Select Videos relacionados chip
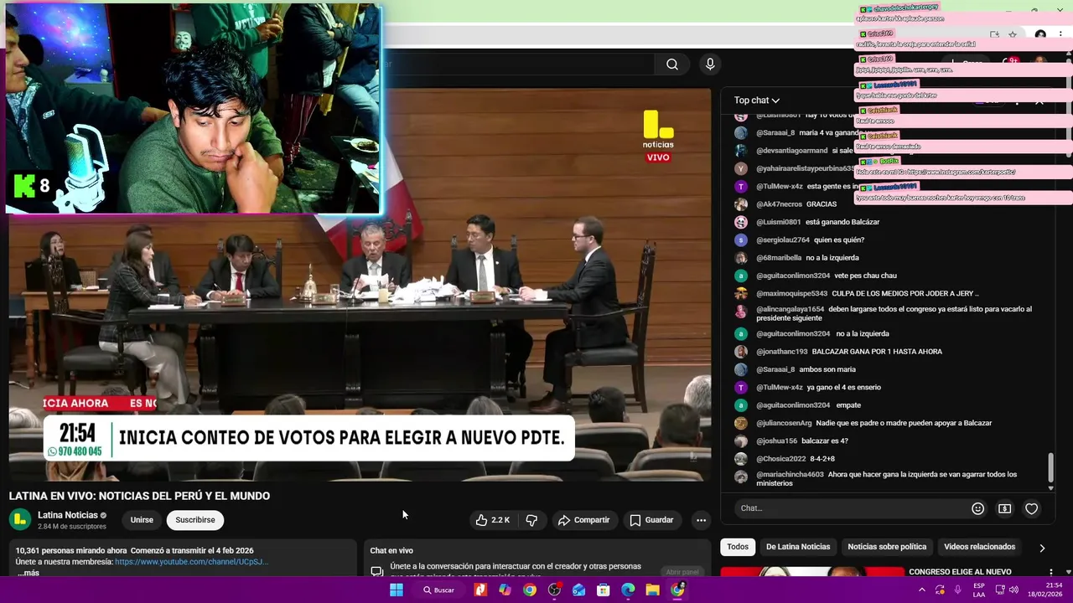Viewport: 1073px width, 603px height. click(x=979, y=547)
